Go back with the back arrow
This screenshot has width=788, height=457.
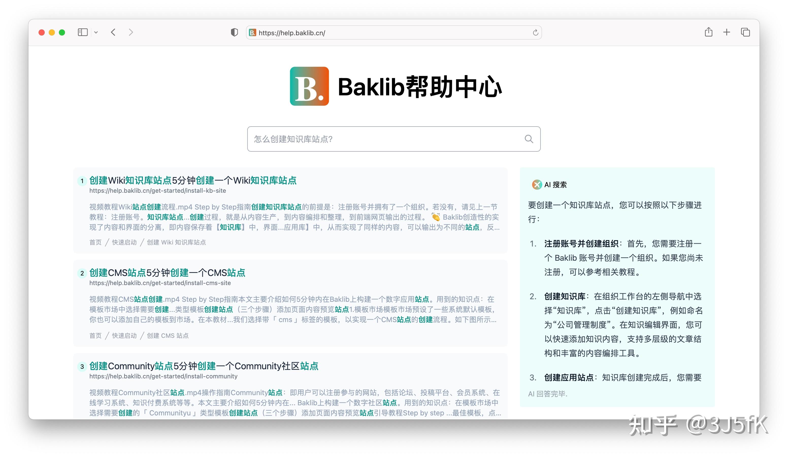(113, 32)
